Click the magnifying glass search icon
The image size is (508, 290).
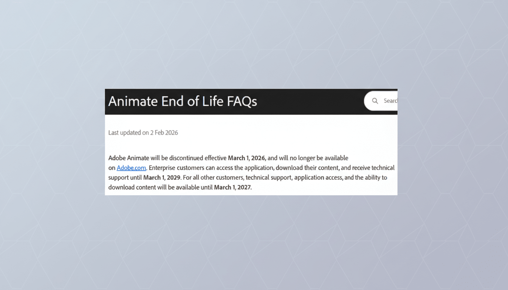click(375, 101)
